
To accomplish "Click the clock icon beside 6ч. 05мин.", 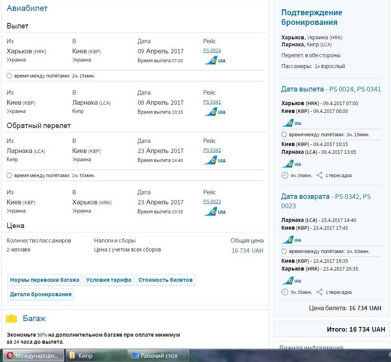I will 285,175.
